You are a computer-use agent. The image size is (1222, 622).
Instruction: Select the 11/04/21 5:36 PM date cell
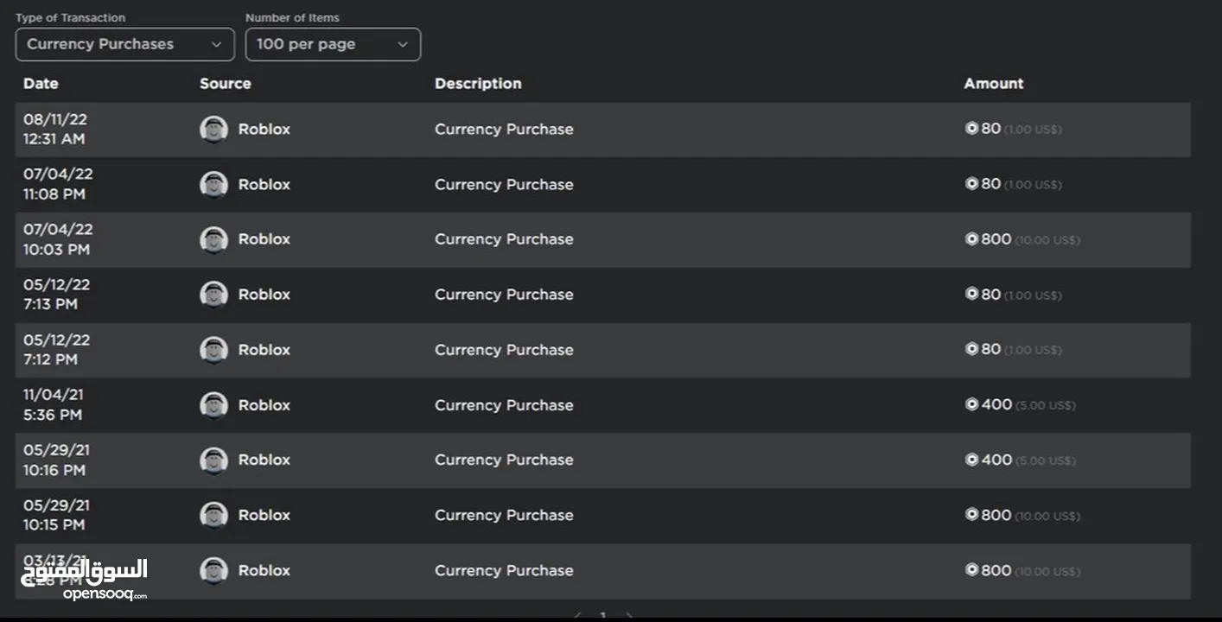(54, 405)
